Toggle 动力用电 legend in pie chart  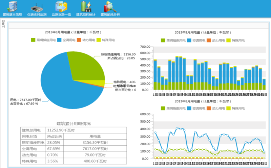click(87, 40)
